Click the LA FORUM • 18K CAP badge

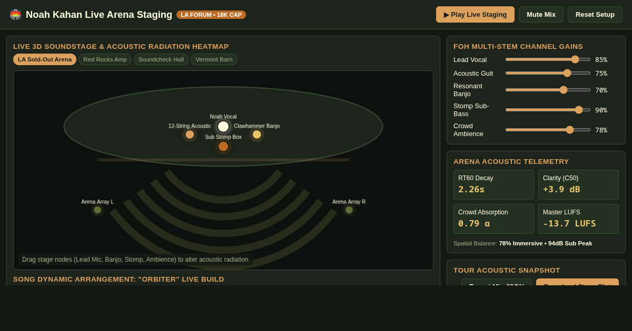pyautogui.click(x=211, y=15)
